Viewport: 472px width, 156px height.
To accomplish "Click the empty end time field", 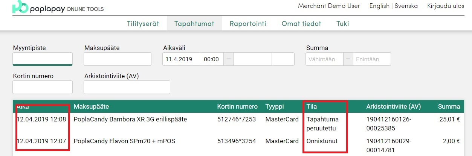I will click(x=283, y=59).
